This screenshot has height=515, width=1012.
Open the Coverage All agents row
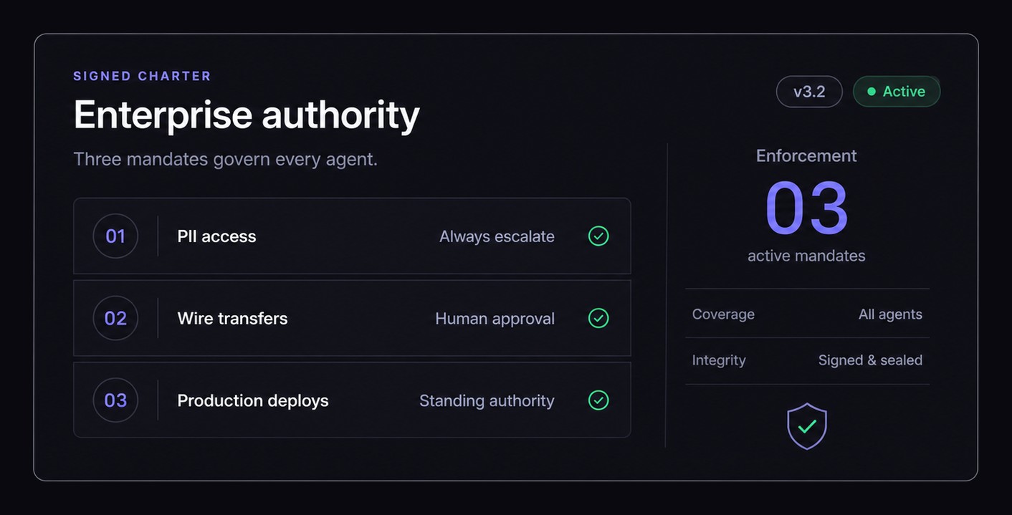807,314
